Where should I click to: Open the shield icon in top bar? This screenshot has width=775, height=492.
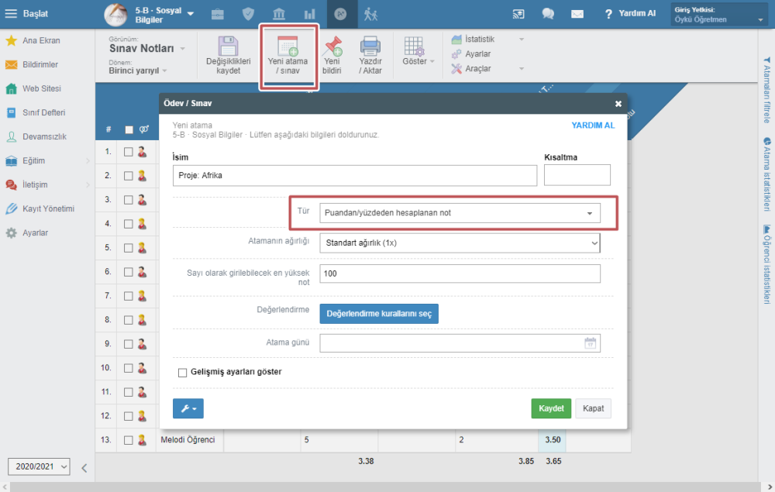248,14
